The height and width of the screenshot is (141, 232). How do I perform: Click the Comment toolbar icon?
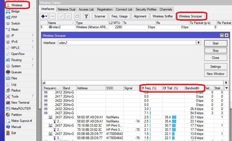tap(77, 16)
